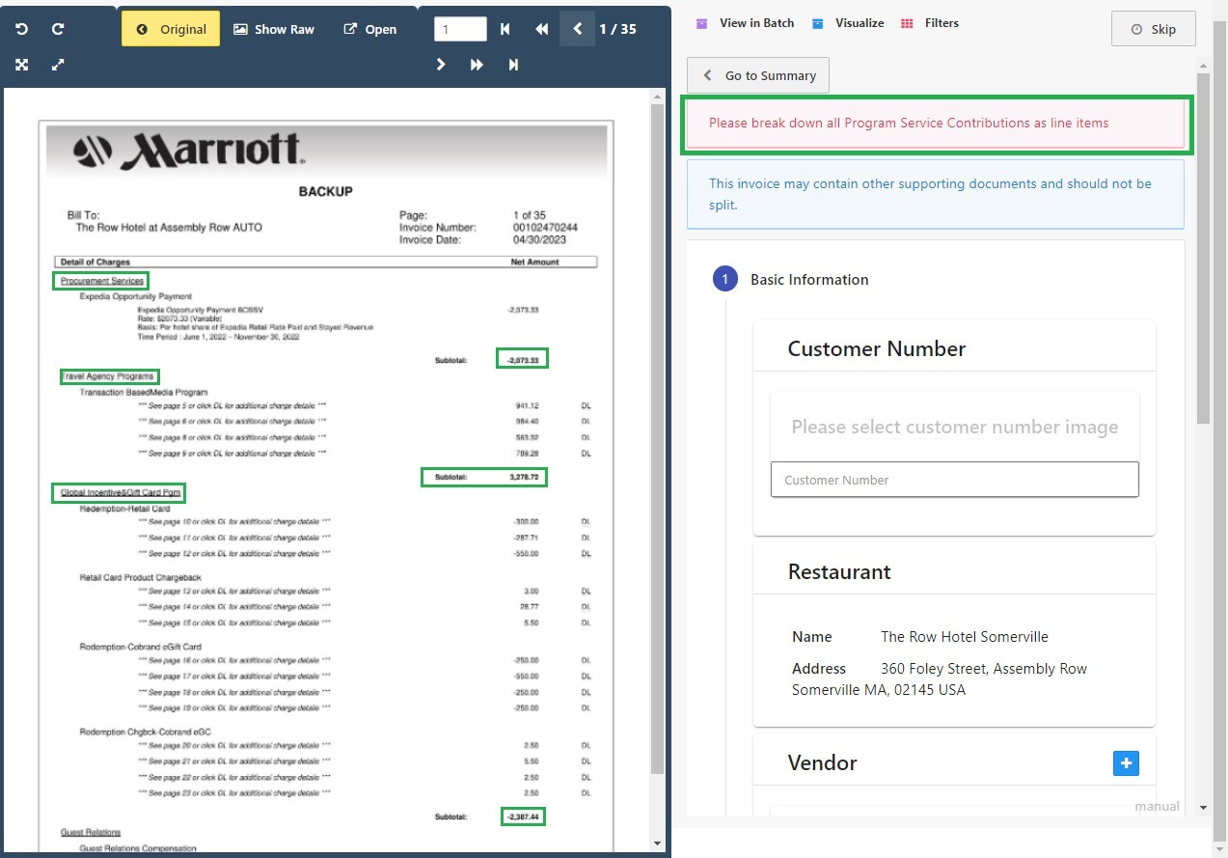
Task: Go to the next page arrow
Action: [x=441, y=65]
